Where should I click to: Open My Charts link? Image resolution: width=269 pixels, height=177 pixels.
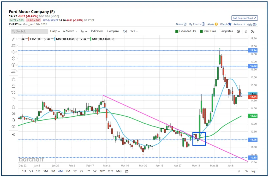coord(195,24)
